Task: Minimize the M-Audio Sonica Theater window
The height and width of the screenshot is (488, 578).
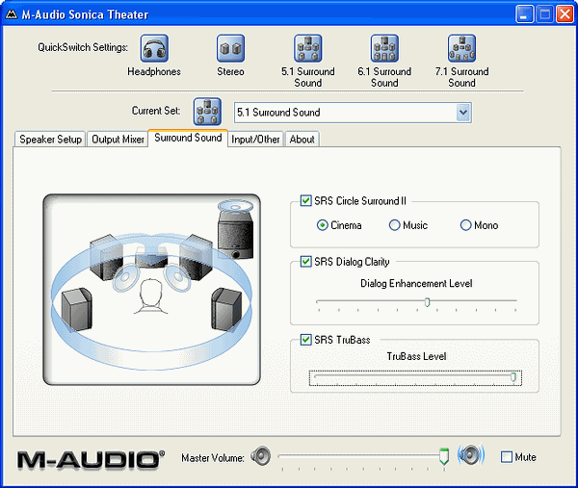Action: pyautogui.click(x=524, y=14)
